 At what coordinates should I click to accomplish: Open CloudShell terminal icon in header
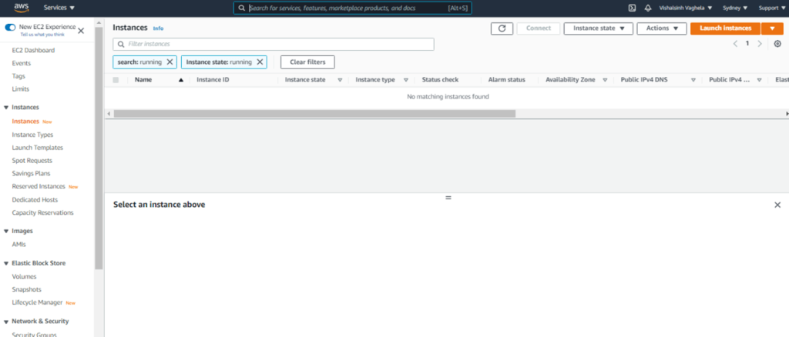632,8
